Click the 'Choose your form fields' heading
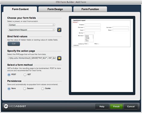Screen dimensions: 142x113 (x=22, y=18)
